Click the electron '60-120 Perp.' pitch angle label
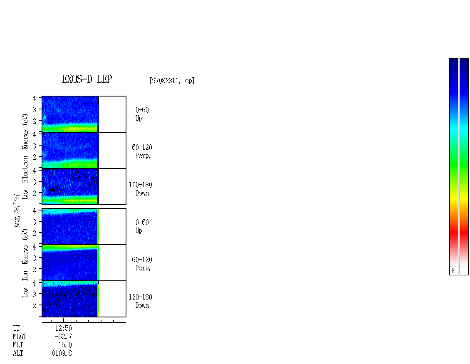This screenshot has width=470, height=364. tap(142, 151)
